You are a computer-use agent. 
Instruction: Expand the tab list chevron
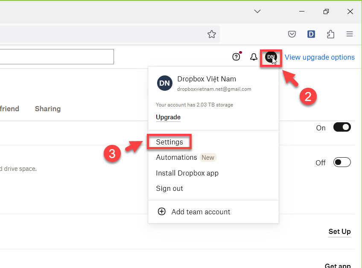point(257,12)
